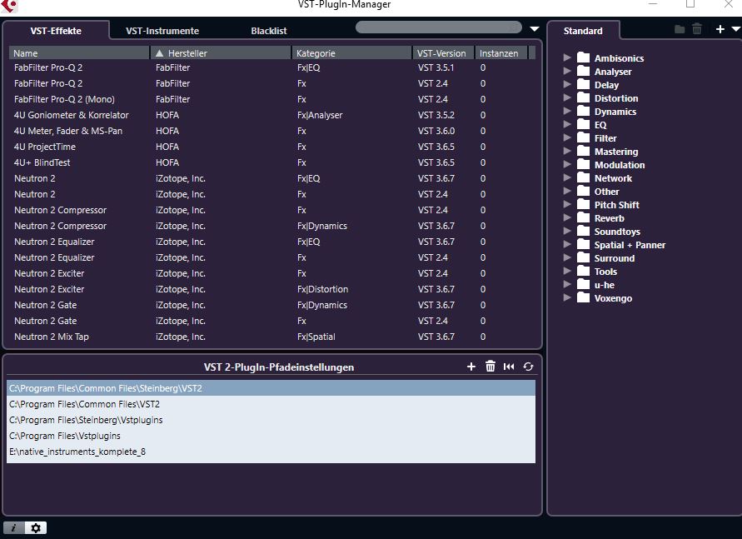742x539 pixels.
Task: Click the trash icon in collection panel
Action: [x=697, y=30]
